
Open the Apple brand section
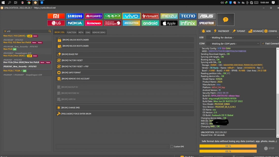coord(169,23)
